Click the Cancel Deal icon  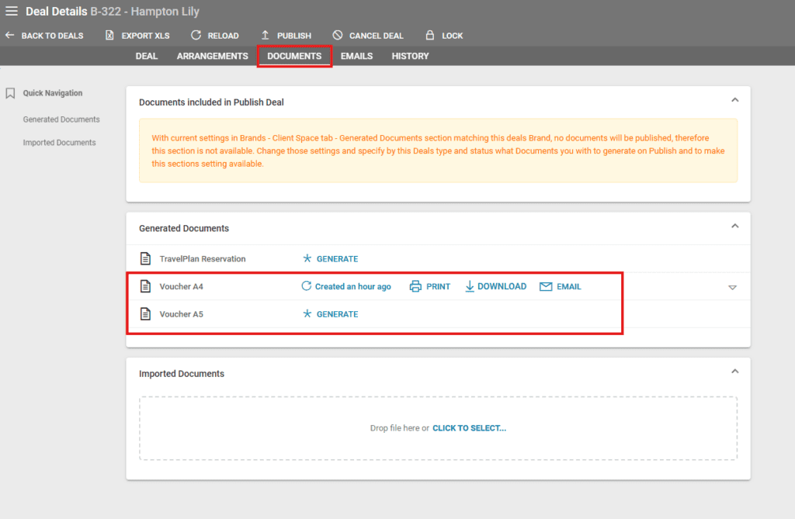(337, 36)
